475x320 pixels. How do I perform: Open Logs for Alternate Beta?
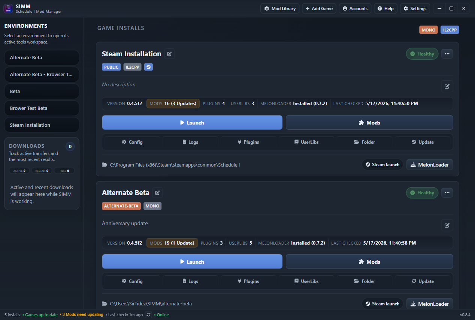tap(190, 281)
